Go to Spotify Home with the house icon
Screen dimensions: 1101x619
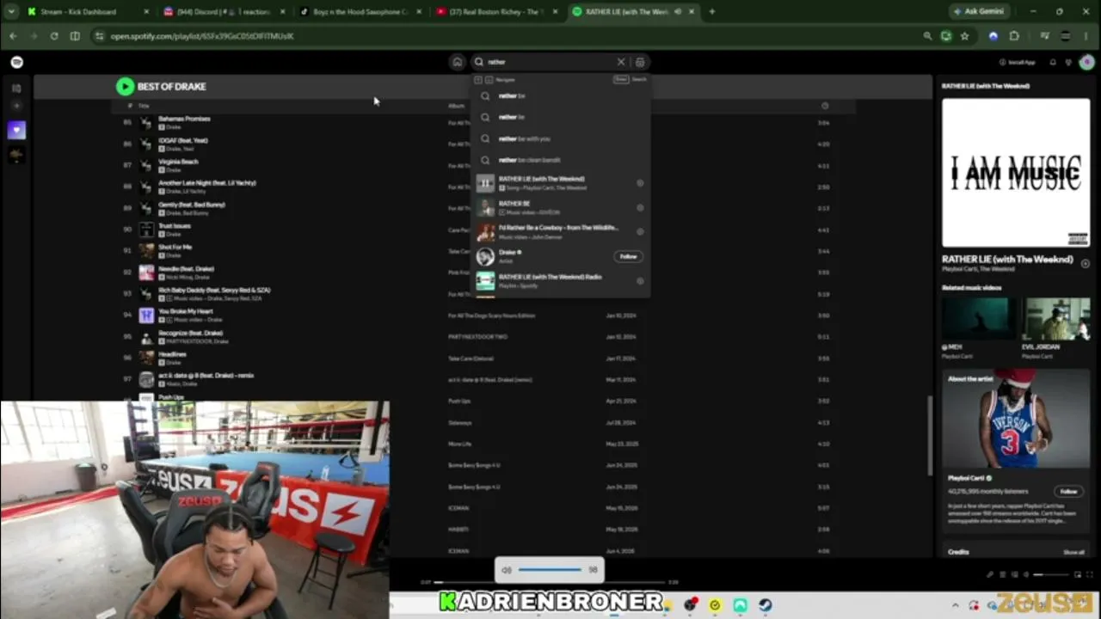457,62
